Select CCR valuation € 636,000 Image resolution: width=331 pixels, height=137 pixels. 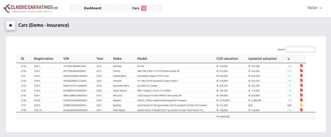(x=222, y=76)
